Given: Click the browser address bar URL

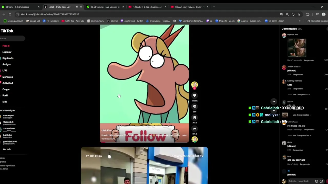Looking at the screenshot, I should tap(50, 14).
